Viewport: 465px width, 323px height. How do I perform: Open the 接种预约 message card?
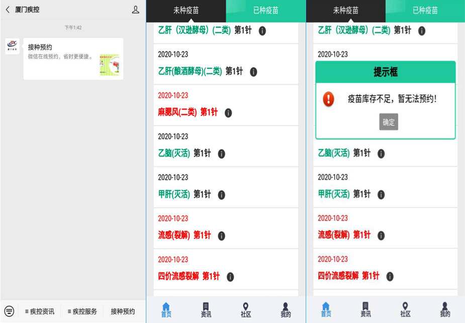click(73, 59)
